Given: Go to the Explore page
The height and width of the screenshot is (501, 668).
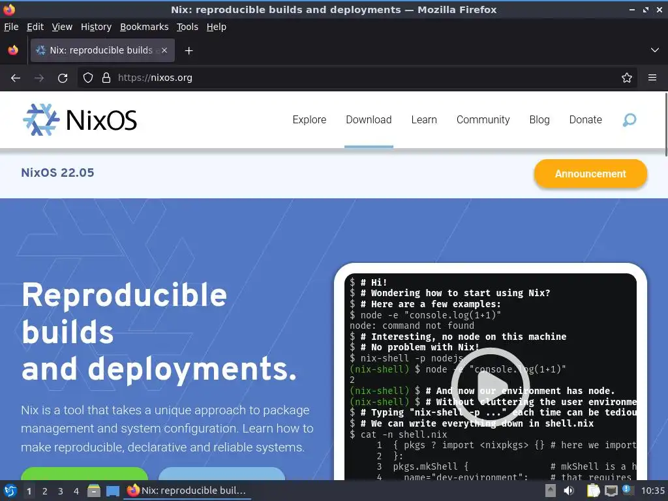Looking at the screenshot, I should (x=309, y=120).
